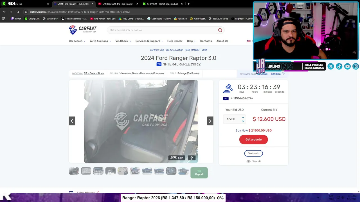Close the 2024 Ford Ranger tab

(93, 4)
